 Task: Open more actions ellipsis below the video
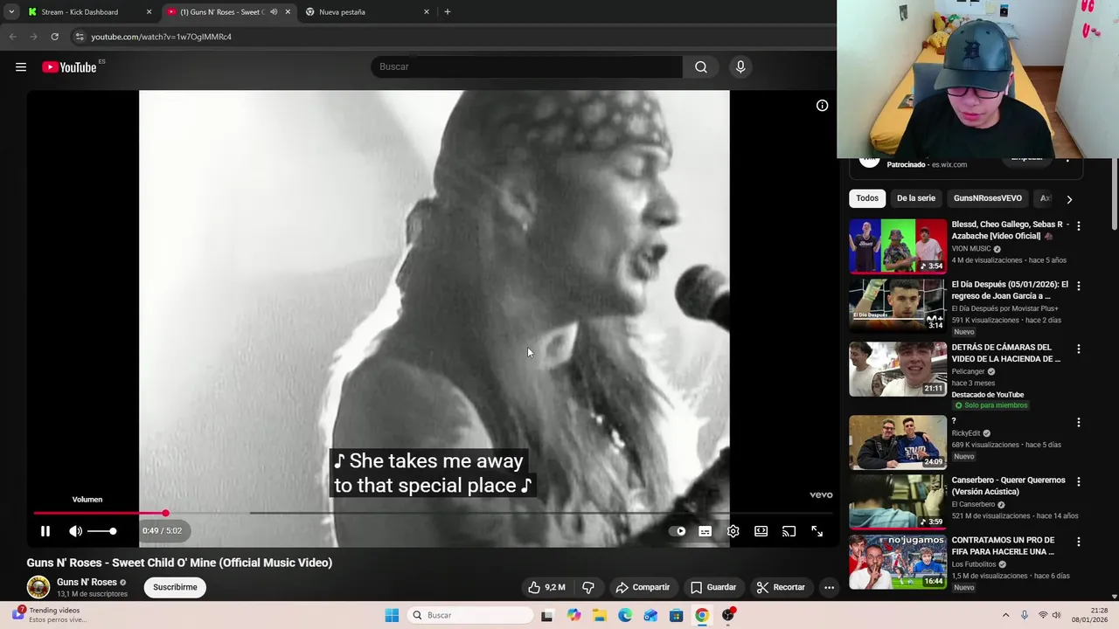pyautogui.click(x=830, y=587)
